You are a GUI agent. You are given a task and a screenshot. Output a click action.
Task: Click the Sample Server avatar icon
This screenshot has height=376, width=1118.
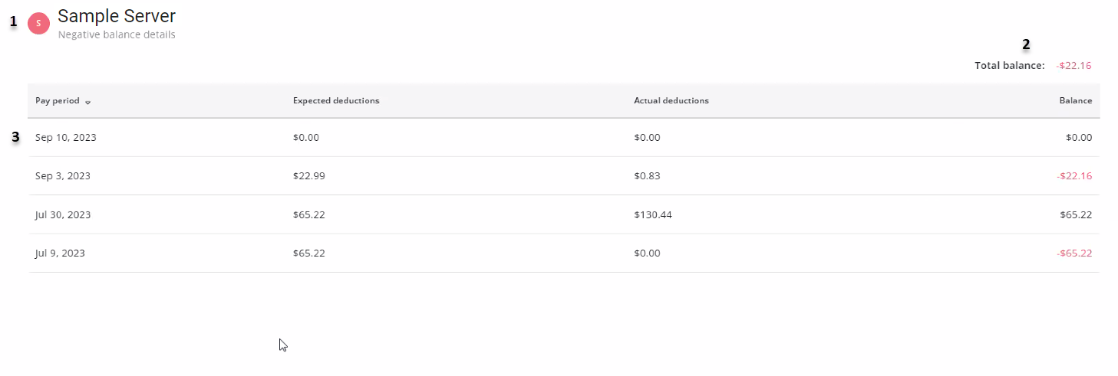(38, 24)
